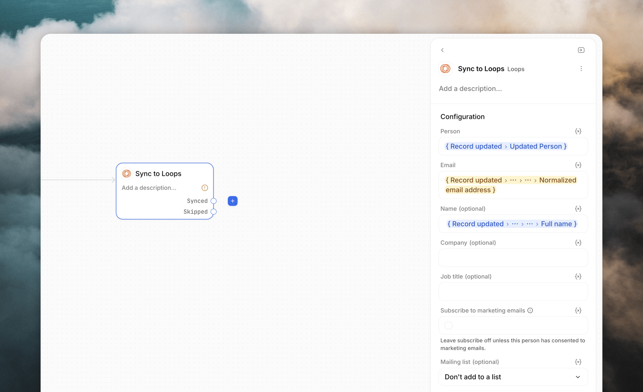This screenshot has width=643, height=392.
Task: Click the Loops logo in the panel header
Action: point(445,69)
